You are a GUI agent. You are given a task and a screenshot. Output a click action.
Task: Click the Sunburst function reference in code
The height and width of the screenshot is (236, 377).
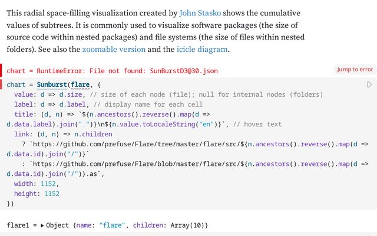coord(48,85)
